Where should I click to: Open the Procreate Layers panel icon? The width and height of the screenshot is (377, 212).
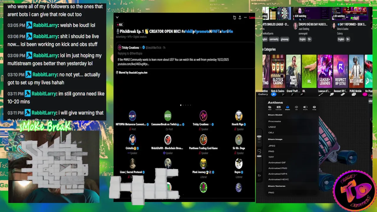[x=354, y=95]
